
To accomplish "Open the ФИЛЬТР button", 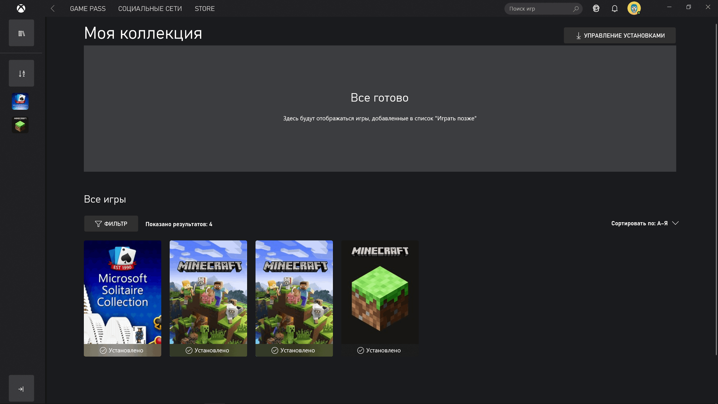I will 111,224.
